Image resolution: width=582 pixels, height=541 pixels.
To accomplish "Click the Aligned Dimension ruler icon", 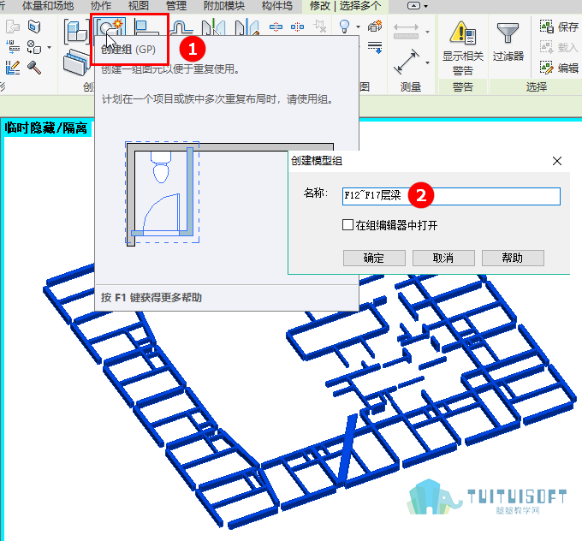I will 406,31.
